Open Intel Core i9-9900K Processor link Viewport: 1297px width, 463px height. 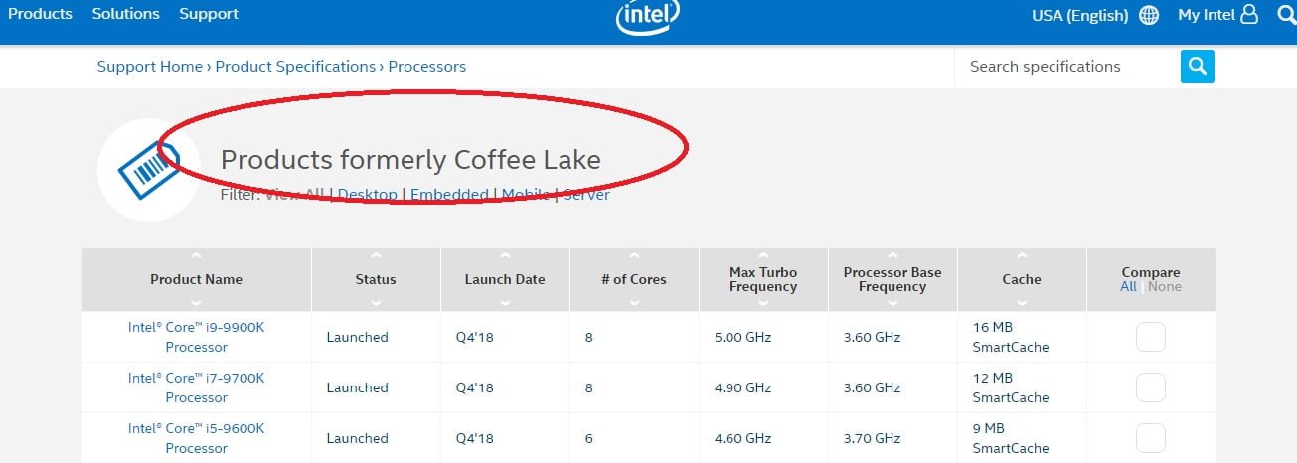click(196, 337)
